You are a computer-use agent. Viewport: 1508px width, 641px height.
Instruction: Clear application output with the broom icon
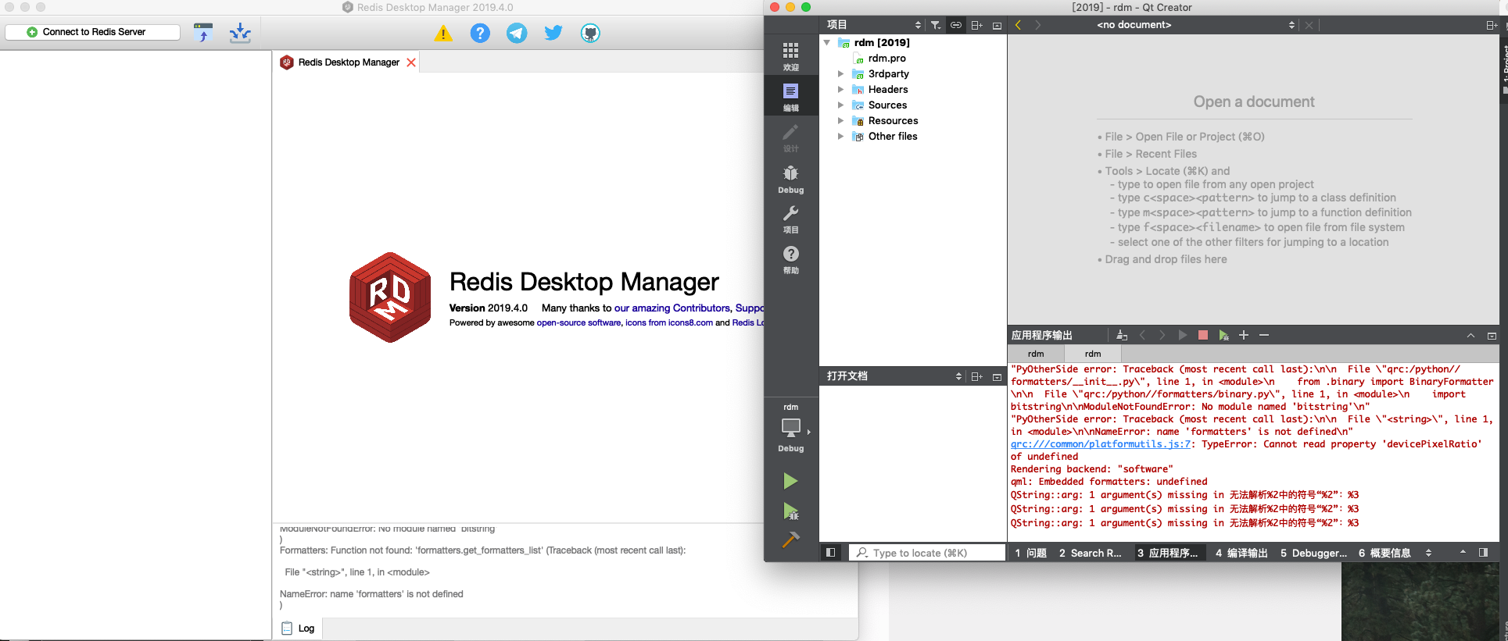point(1122,335)
